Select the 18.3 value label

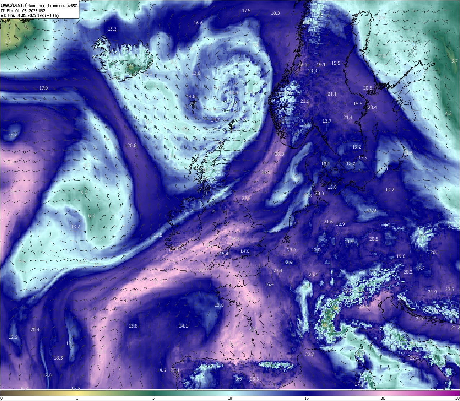275,13
